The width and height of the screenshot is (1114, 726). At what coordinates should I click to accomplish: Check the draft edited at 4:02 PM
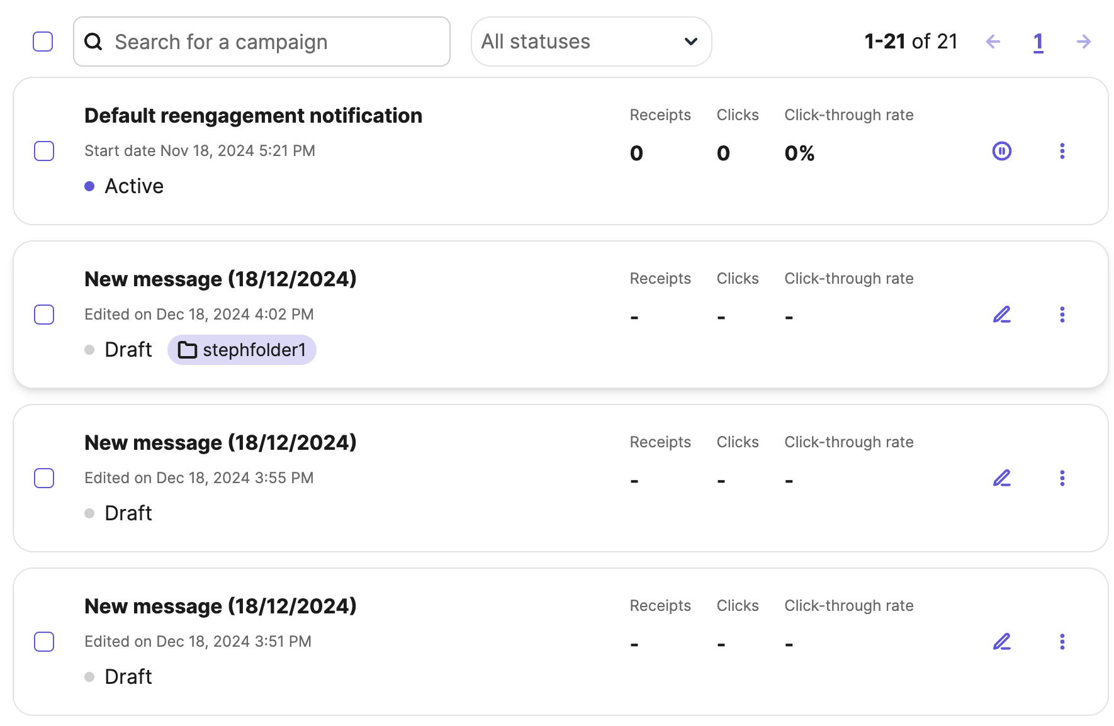coord(44,315)
